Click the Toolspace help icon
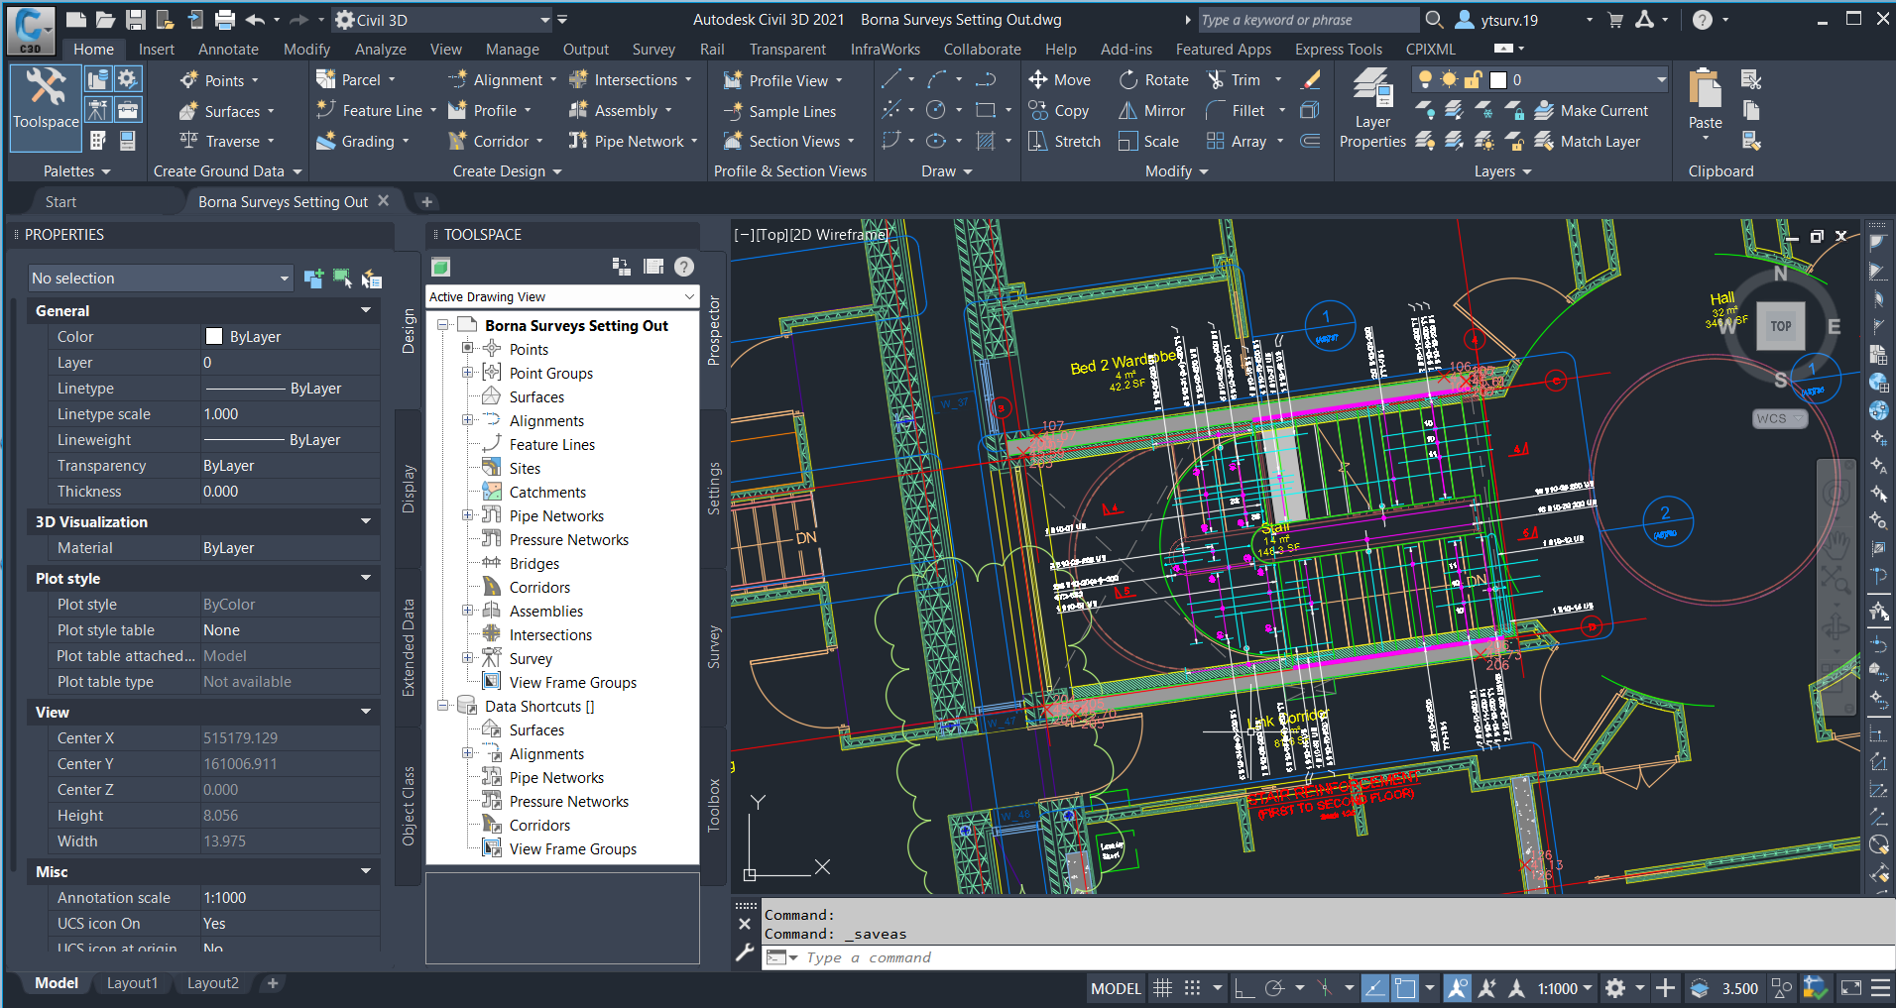The height and width of the screenshot is (1008, 1896). [x=683, y=267]
